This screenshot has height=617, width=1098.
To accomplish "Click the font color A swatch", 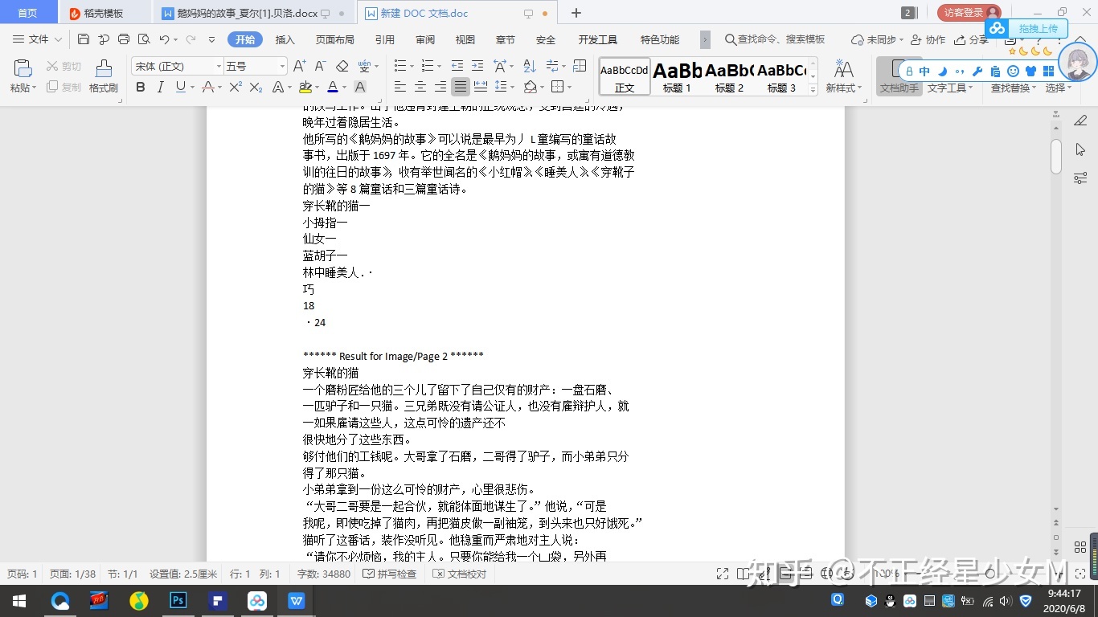I will tap(333, 87).
